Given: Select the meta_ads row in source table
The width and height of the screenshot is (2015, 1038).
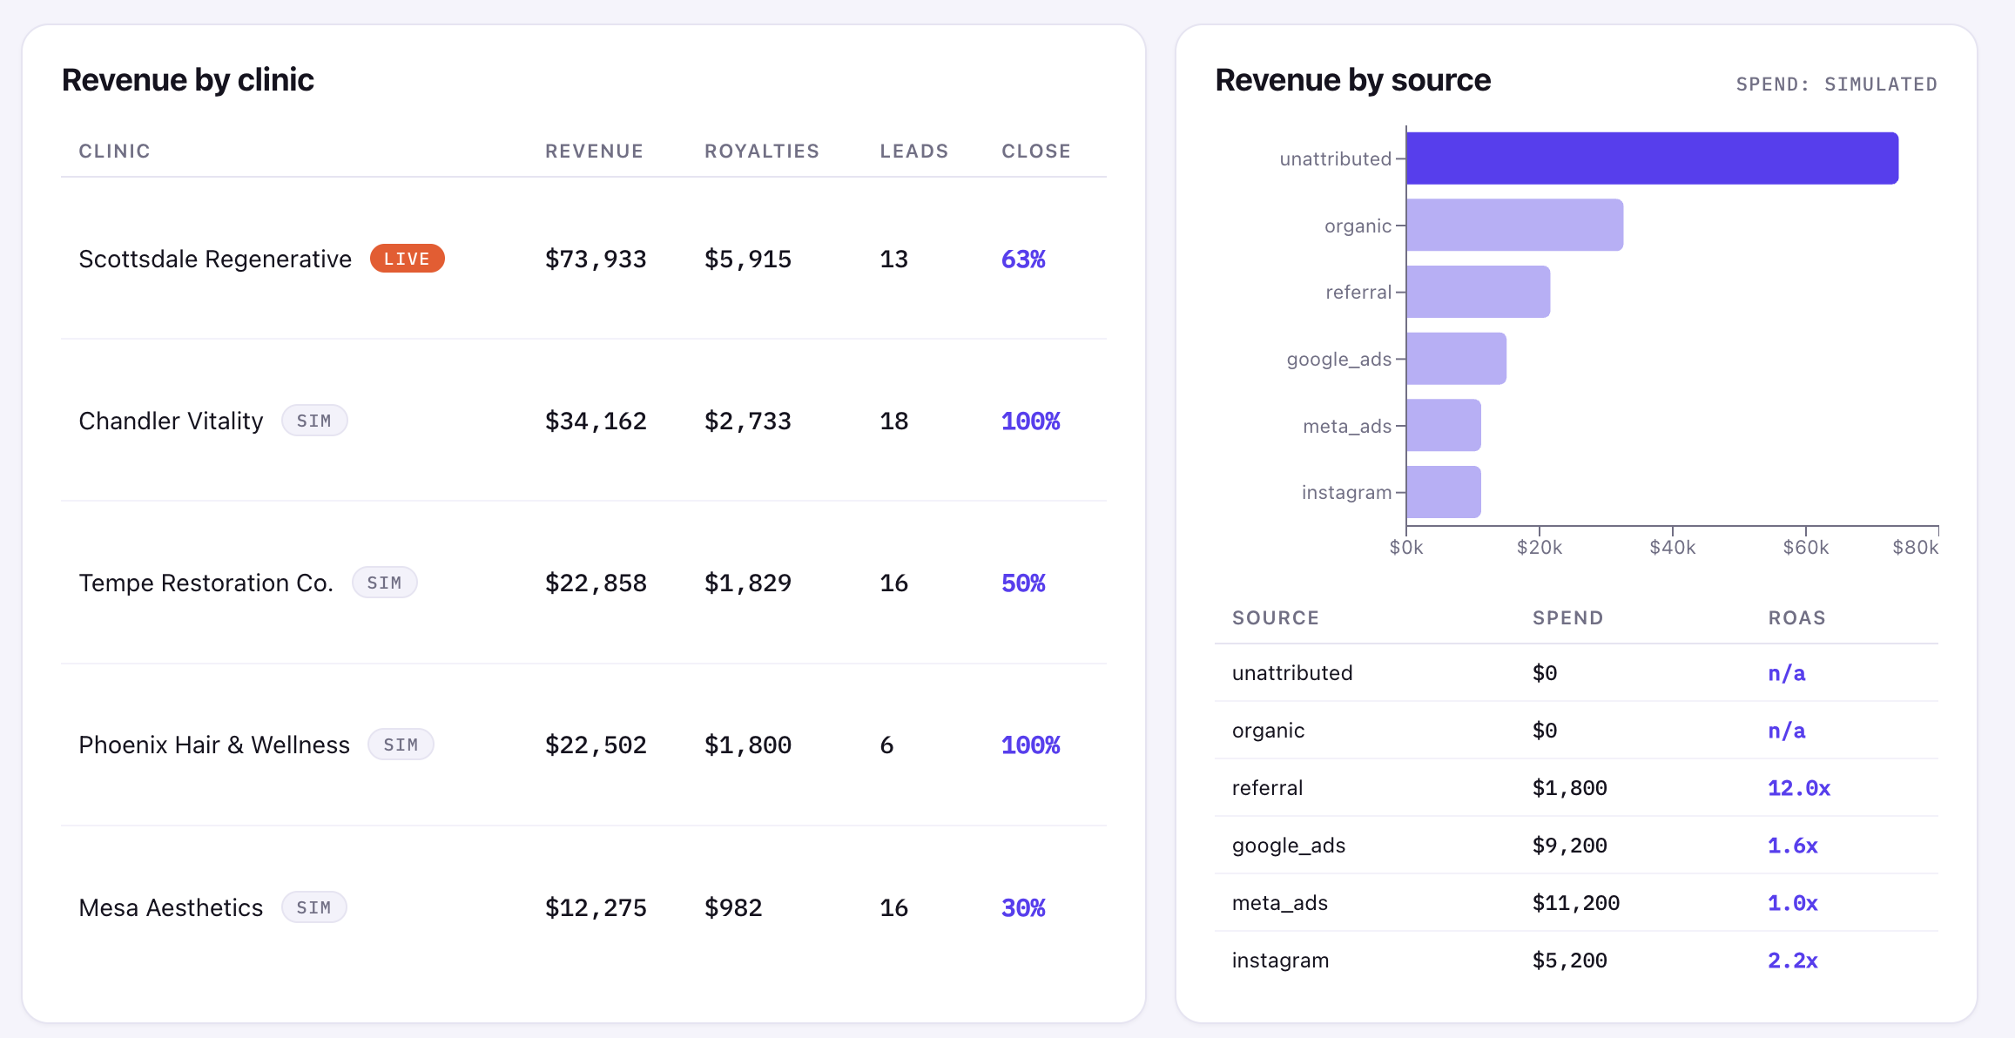Looking at the screenshot, I should 1576,903.
